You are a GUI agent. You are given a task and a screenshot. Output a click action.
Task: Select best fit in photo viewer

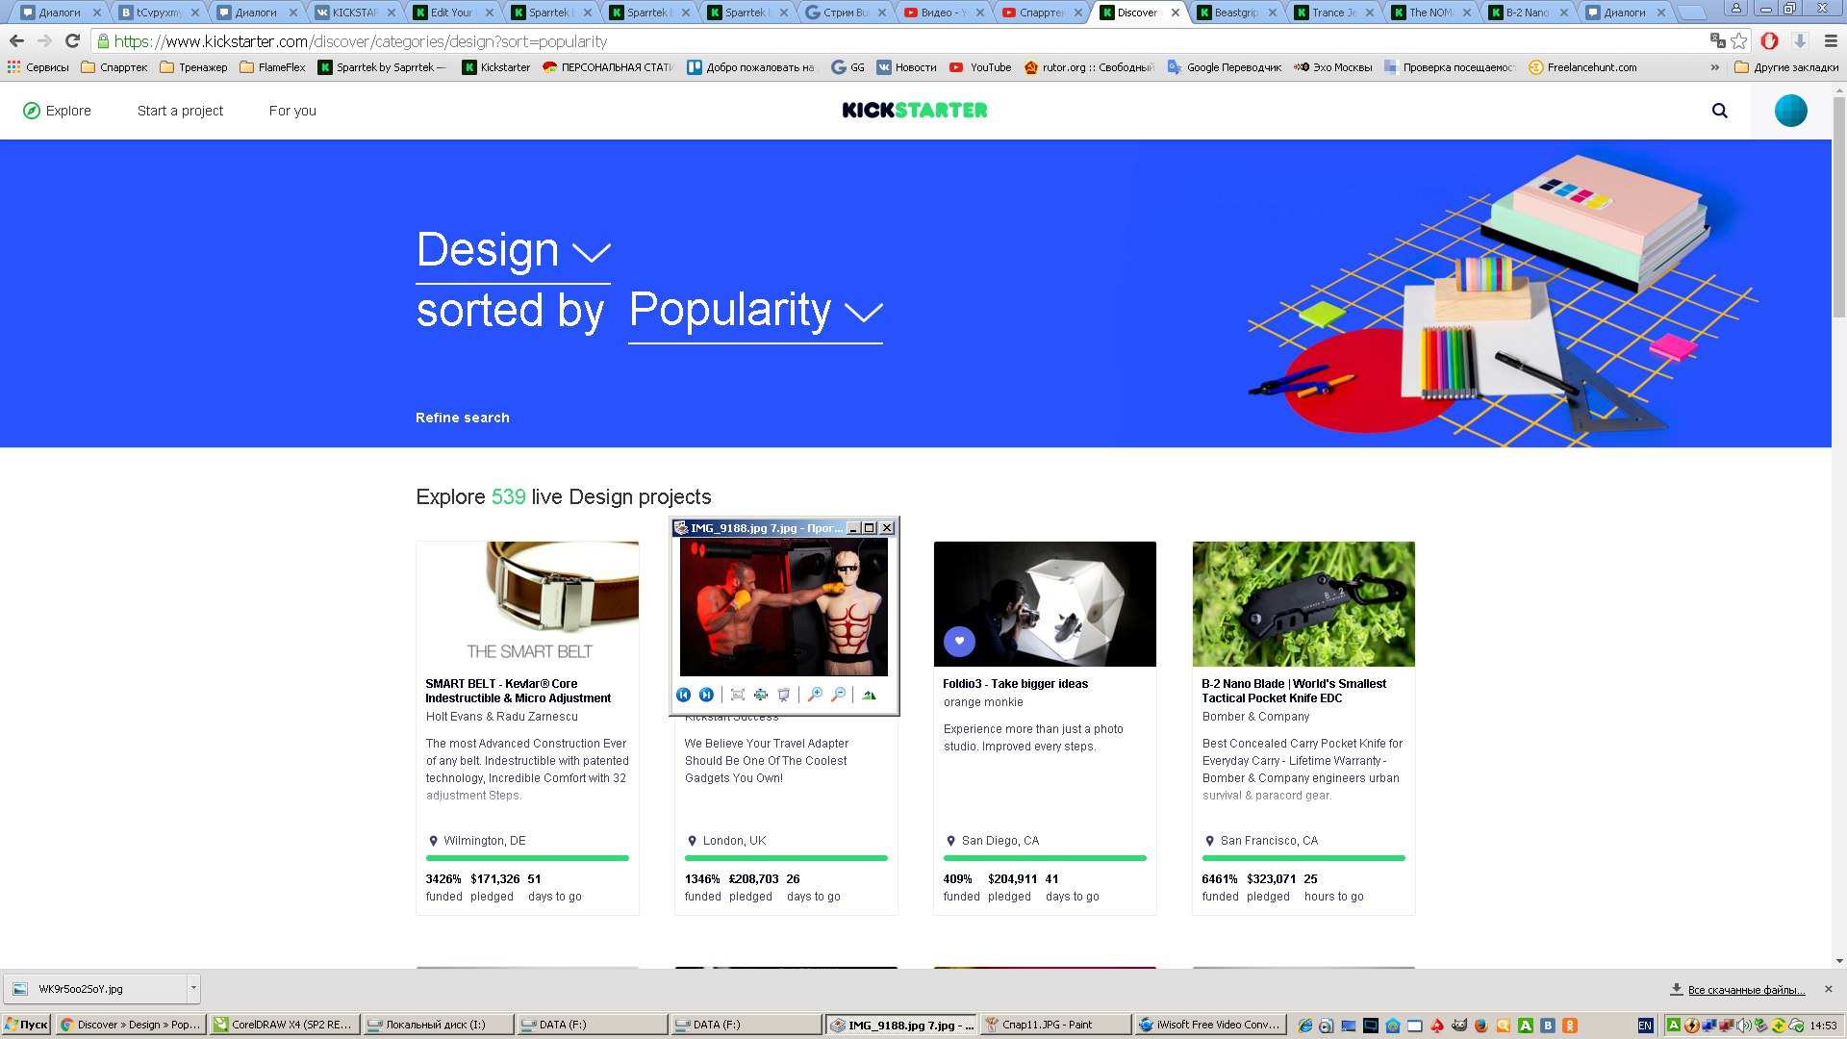738,695
